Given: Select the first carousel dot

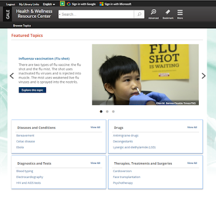Looking at the screenshot, I should point(101,111).
